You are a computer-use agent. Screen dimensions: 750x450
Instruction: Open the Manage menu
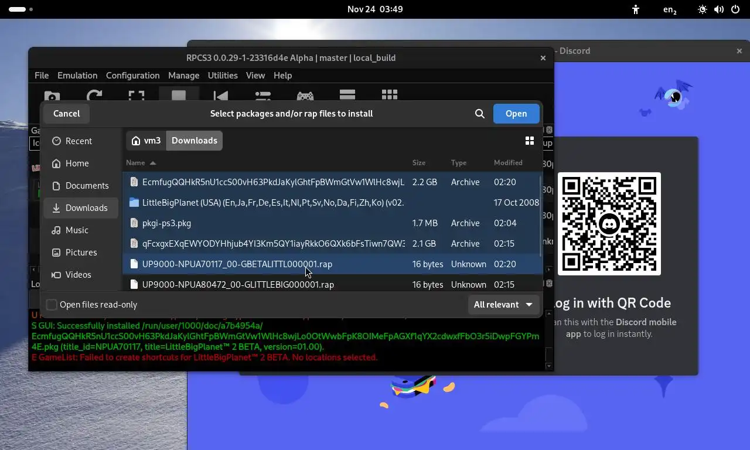[x=184, y=76]
